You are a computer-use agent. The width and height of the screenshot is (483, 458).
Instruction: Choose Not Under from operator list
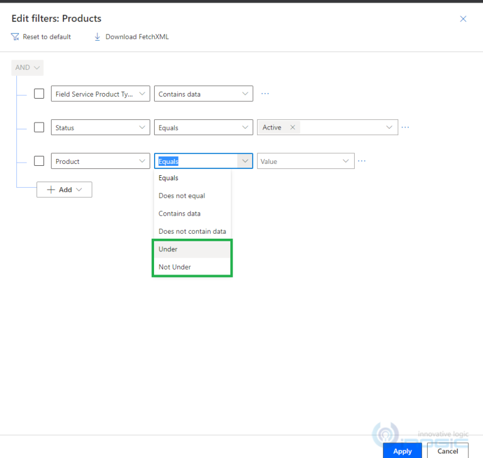(x=175, y=267)
